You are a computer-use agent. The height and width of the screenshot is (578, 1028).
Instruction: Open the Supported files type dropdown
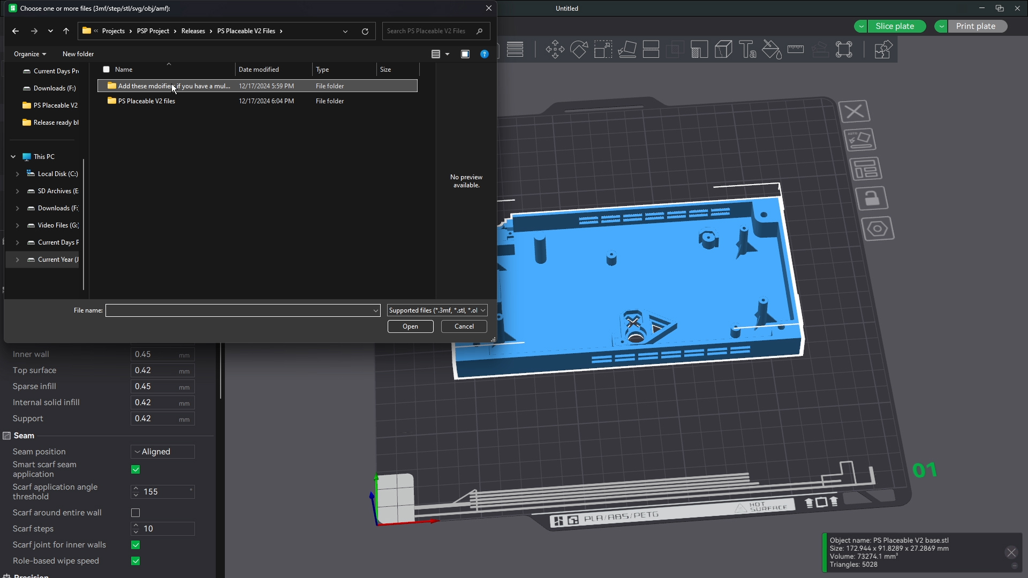click(x=437, y=310)
